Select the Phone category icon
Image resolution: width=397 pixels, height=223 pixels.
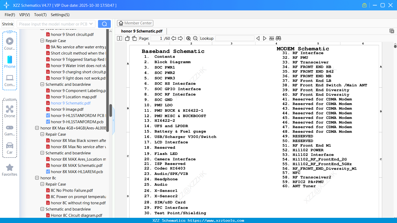click(x=10, y=62)
